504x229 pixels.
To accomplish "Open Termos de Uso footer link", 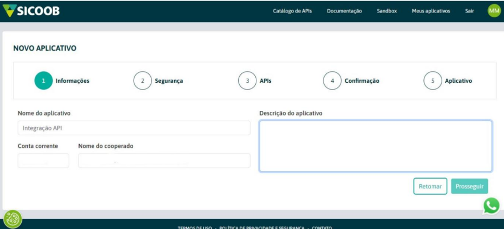I will 195,227.
